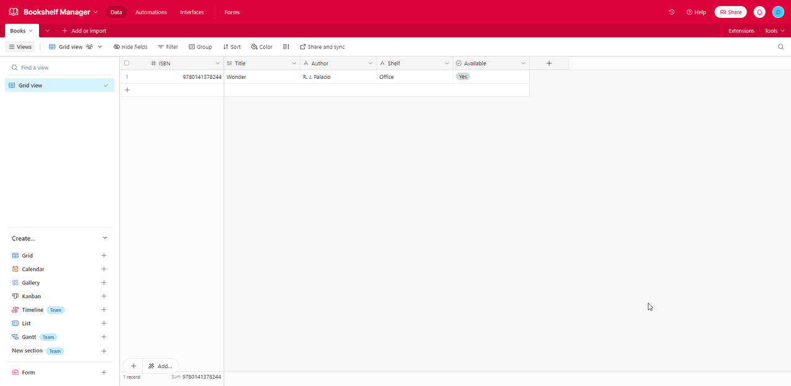Toggle the select all records checkbox

[127, 64]
